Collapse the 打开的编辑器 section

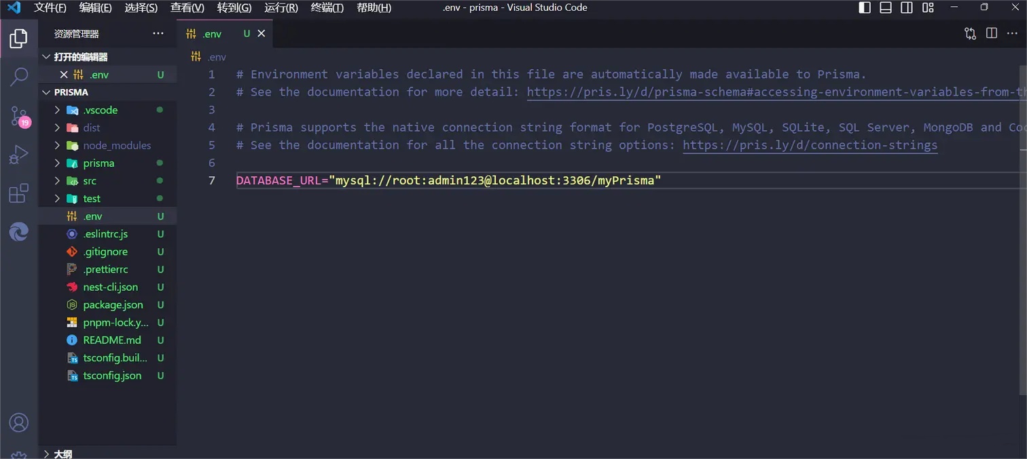point(80,57)
